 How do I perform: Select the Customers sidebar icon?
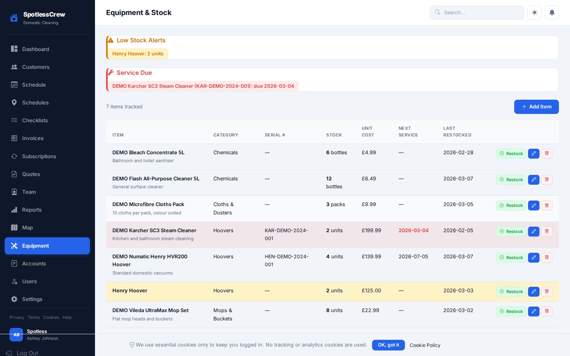click(14, 67)
